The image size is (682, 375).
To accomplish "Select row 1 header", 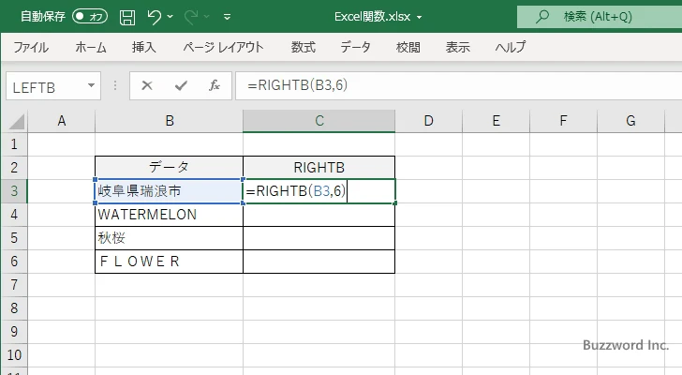I will [14, 144].
